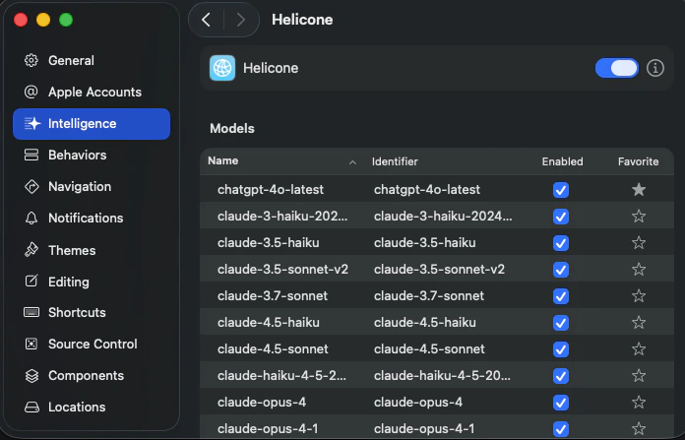Click the green zoom window button
Viewport: 685px width, 440px height.
[66, 20]
